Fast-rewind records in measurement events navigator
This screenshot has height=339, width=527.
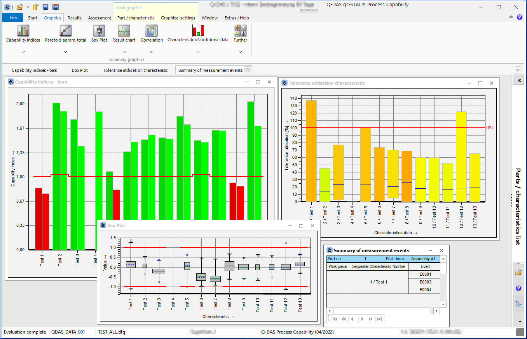[x=344, y=319]
